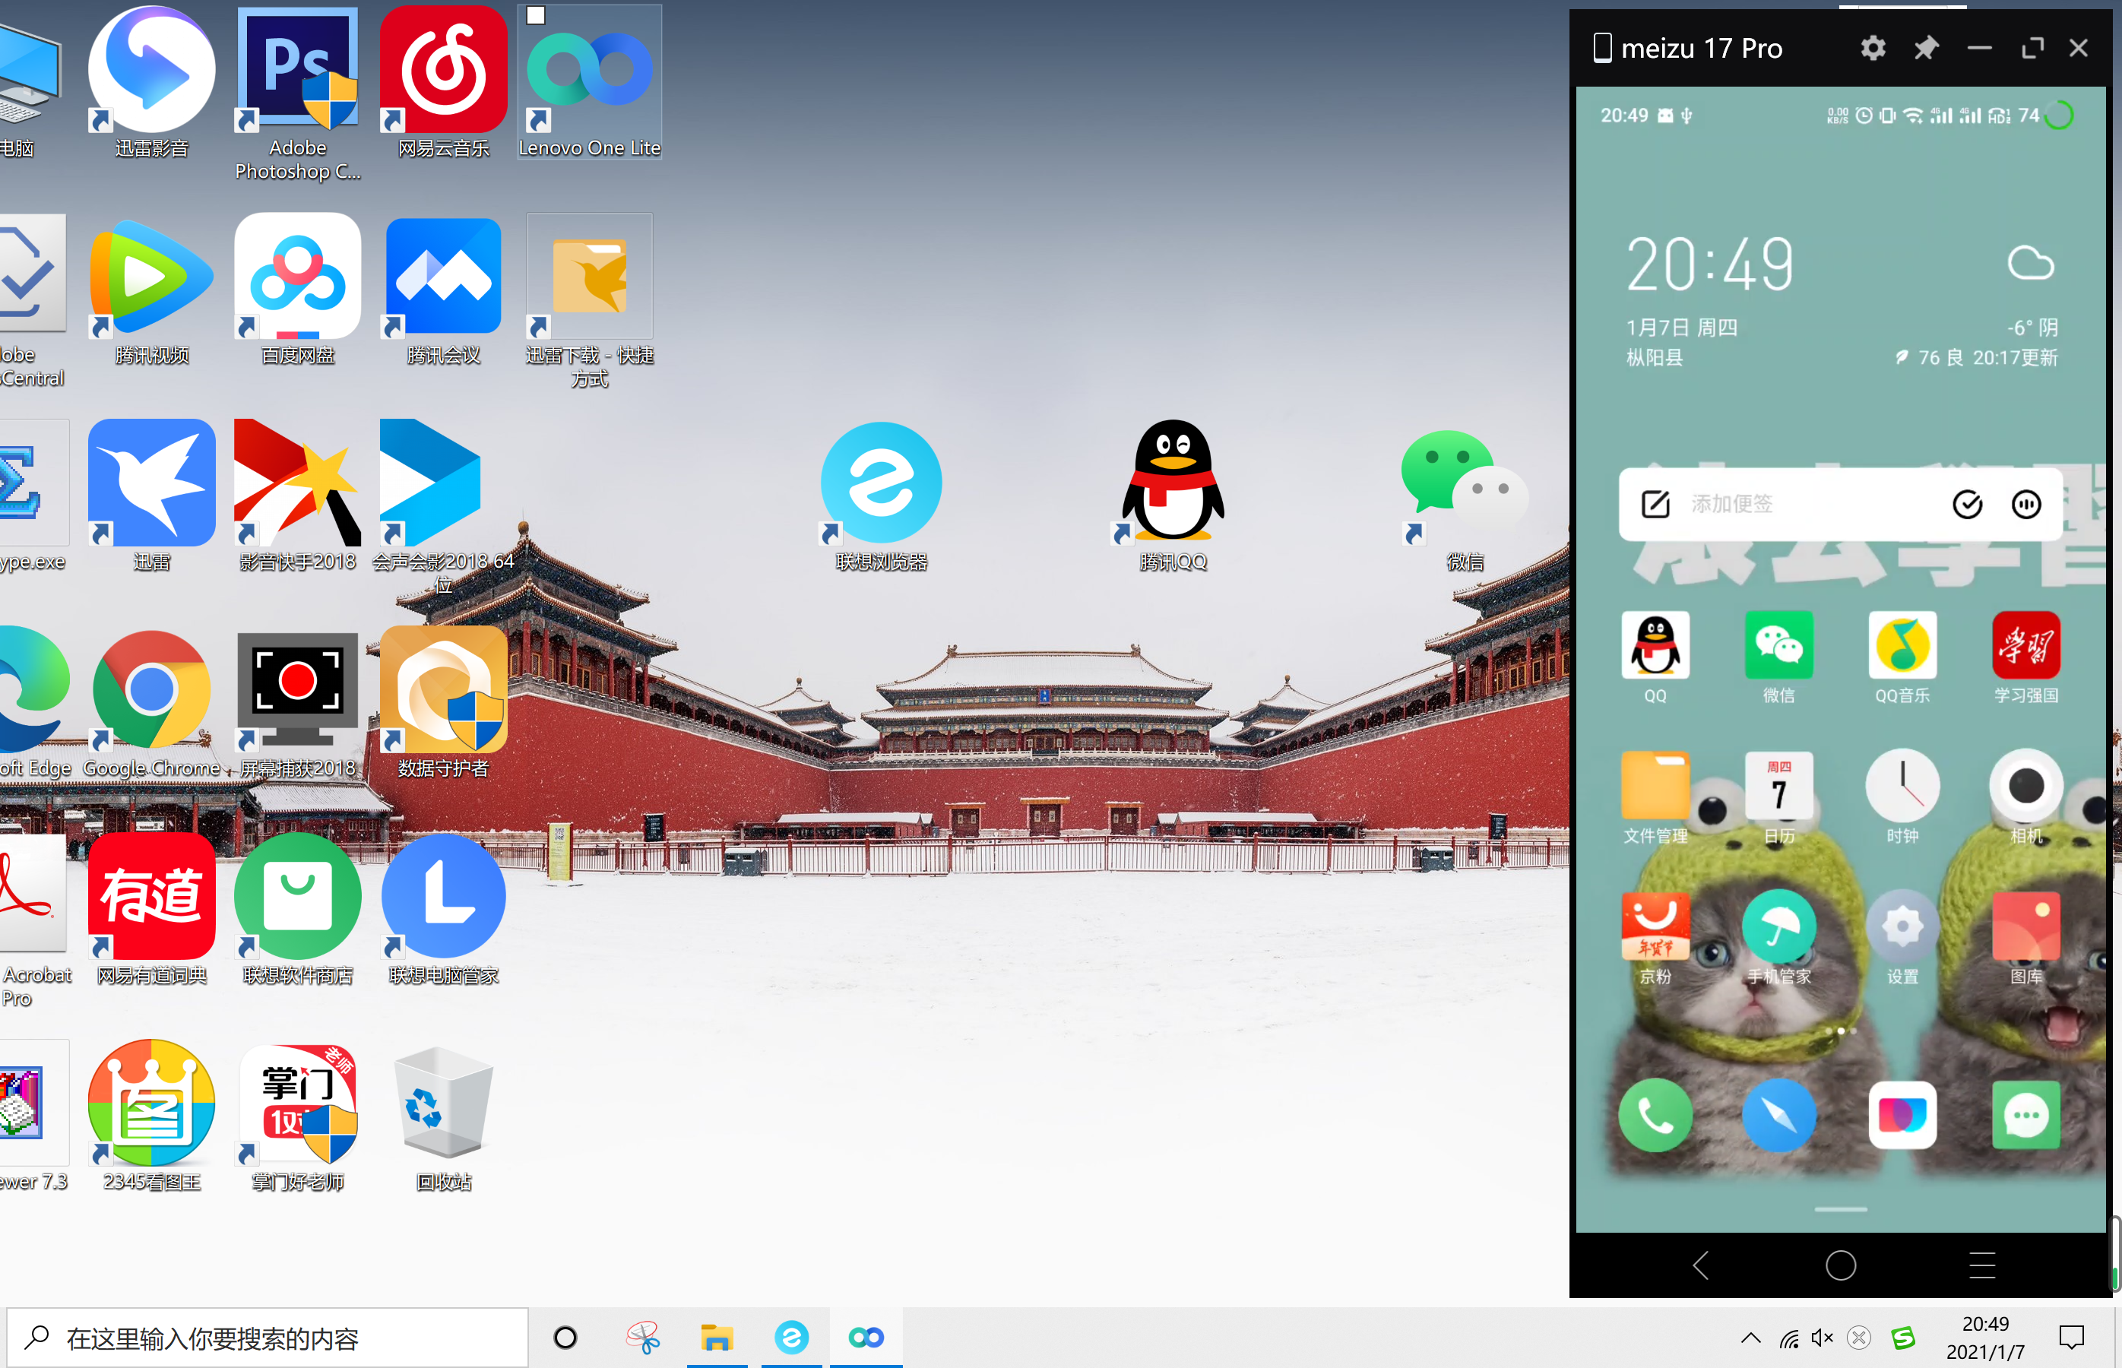This screenshot has height=1368, width=2122.
Task: Tap 微信 app on the phone screen
Action: (1778, 657)
